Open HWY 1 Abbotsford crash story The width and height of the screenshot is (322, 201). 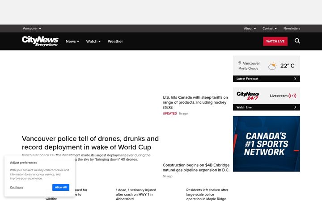click(x=136, y=194)
